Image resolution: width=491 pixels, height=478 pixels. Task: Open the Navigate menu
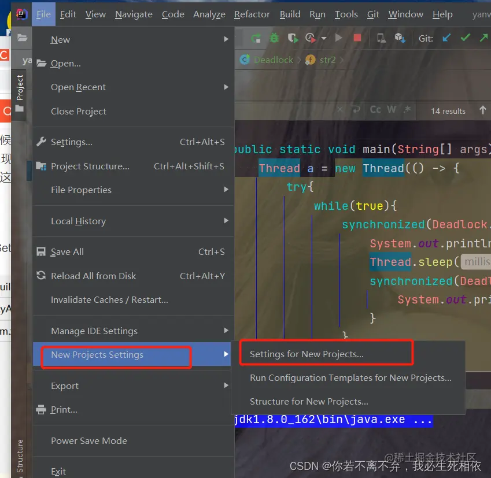coord(134,14)
